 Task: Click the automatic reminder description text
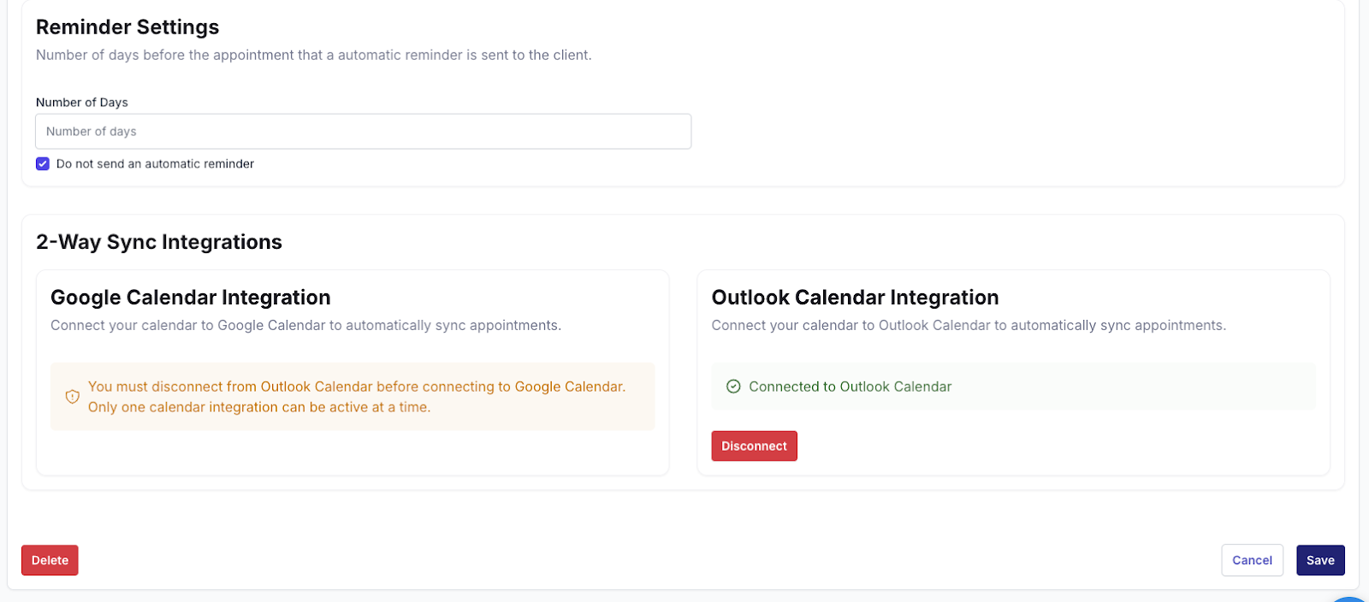pyautogui.click(x=314, y=56)
